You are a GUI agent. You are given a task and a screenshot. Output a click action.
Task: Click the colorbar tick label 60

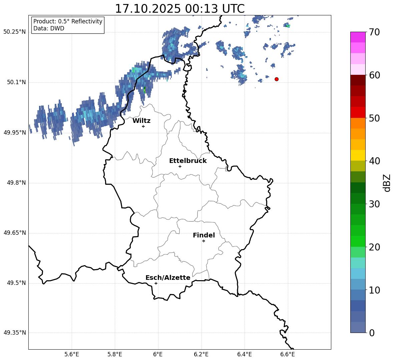coord(375,75)
